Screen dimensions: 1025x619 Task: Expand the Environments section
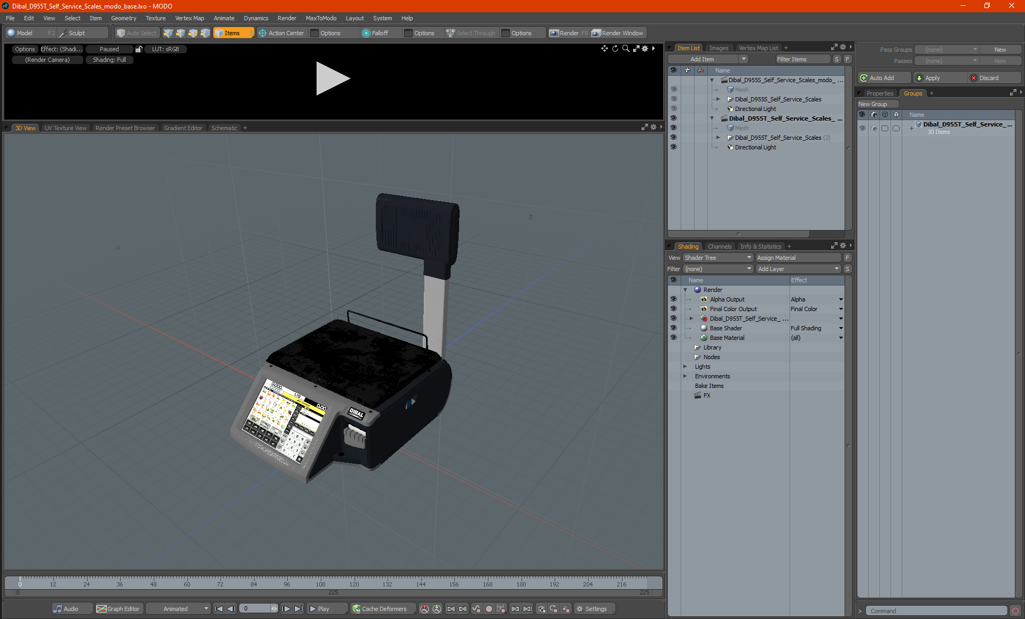[685, 376]
